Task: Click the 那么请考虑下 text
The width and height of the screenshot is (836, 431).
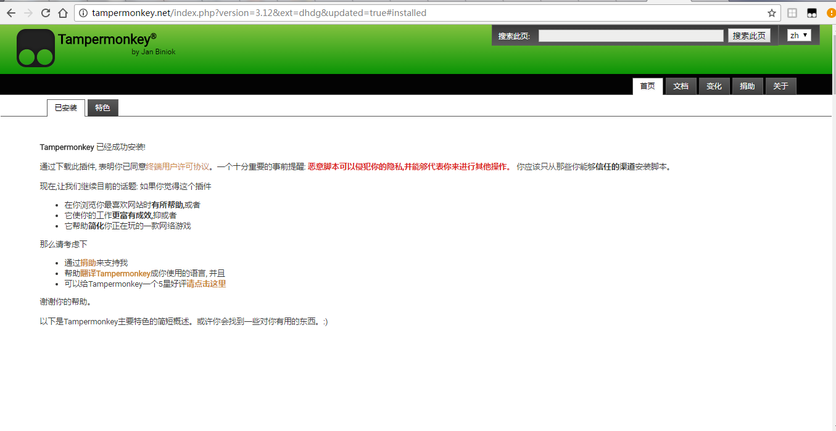Action: (64, 245)
